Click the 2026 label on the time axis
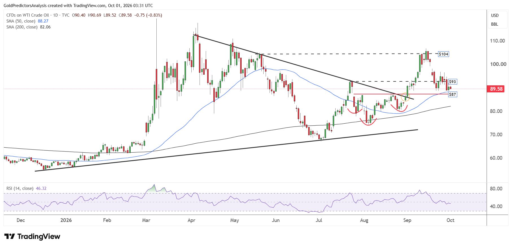The image size is (512, 247). click(x=66, y=220)
